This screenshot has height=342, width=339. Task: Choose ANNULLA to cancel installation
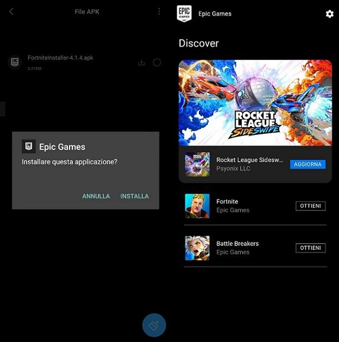(96, 196)
